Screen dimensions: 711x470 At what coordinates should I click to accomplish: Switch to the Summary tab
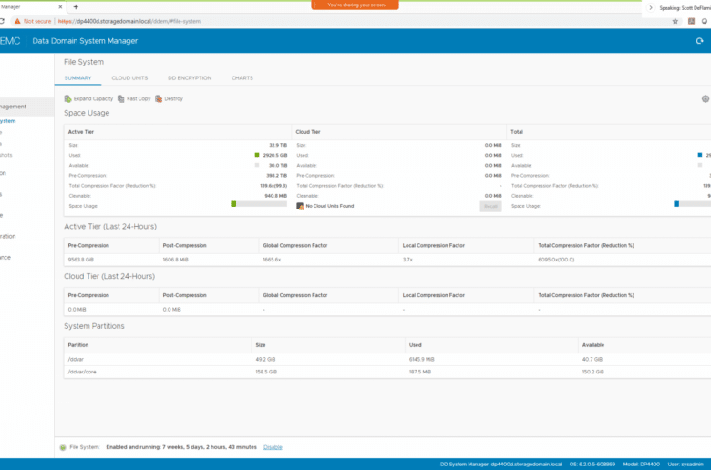point(78,78)
